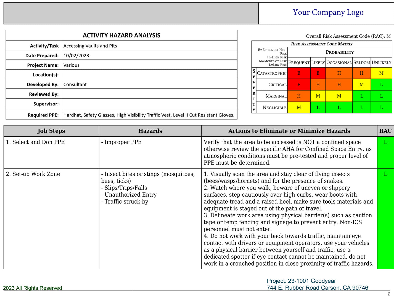Screen dimensions: 399x298
Task: Click the Job Steps column header
Action: [x=51, y=131]
